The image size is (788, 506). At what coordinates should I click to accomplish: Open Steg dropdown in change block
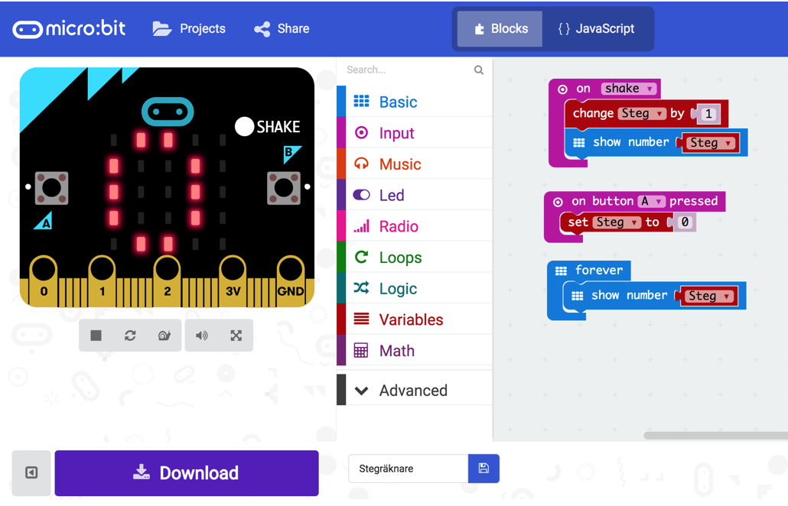[x=643, y=113]
